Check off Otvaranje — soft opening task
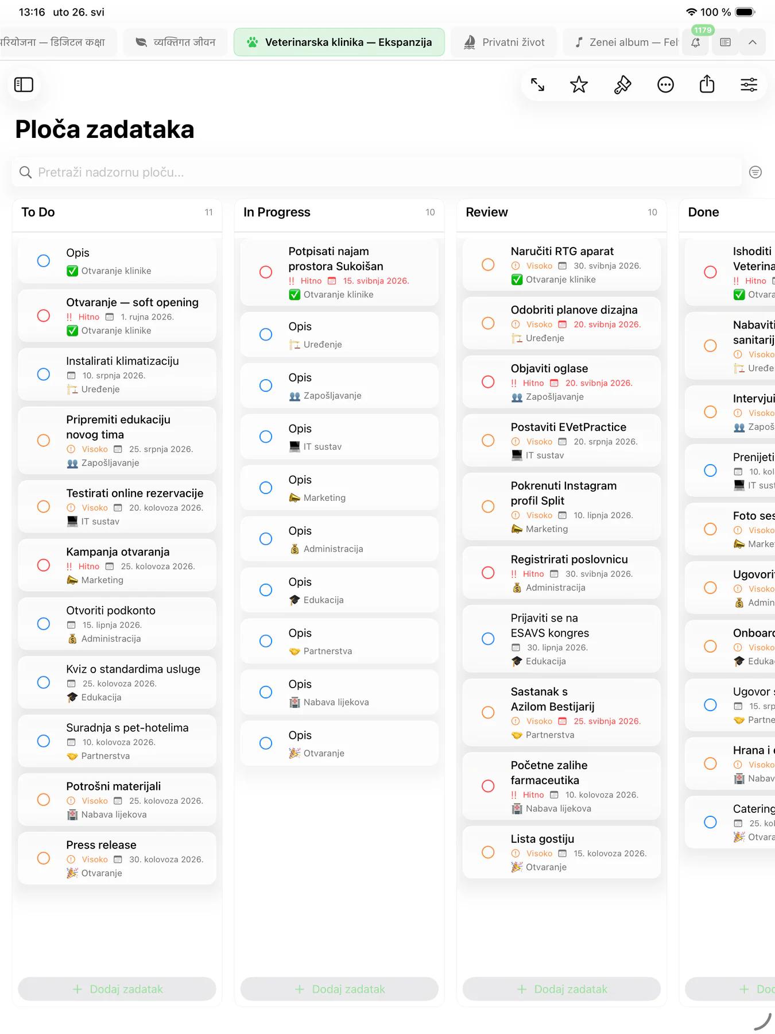Viewport: 775px width, 1034px height. click(x=44, y=316)
